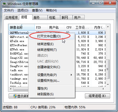Switch to the 应用程序 tab
Viewport: 118px width, 112px height.
[11, 17]
